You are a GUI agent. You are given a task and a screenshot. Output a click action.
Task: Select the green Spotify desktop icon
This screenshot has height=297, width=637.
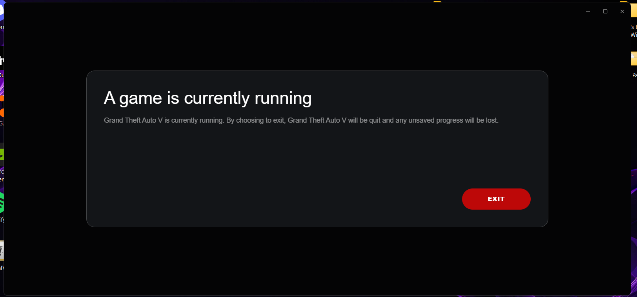pos(2,203)
